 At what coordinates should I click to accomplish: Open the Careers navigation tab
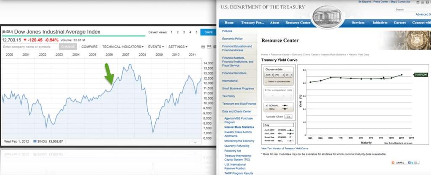400,23
